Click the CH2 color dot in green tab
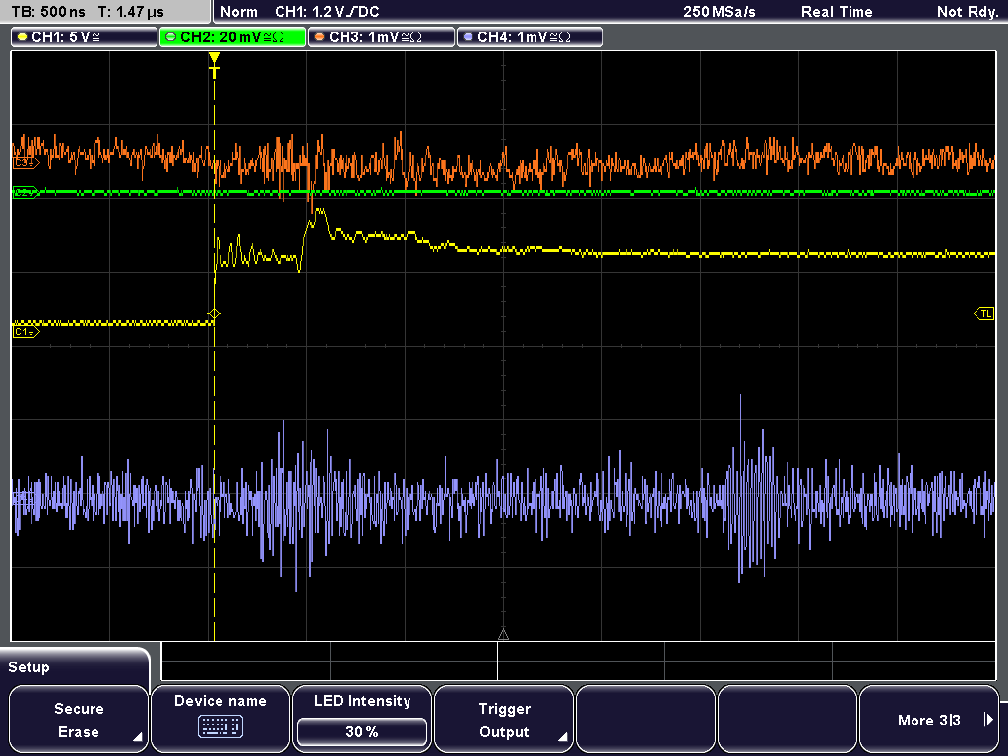 (171, 37)
